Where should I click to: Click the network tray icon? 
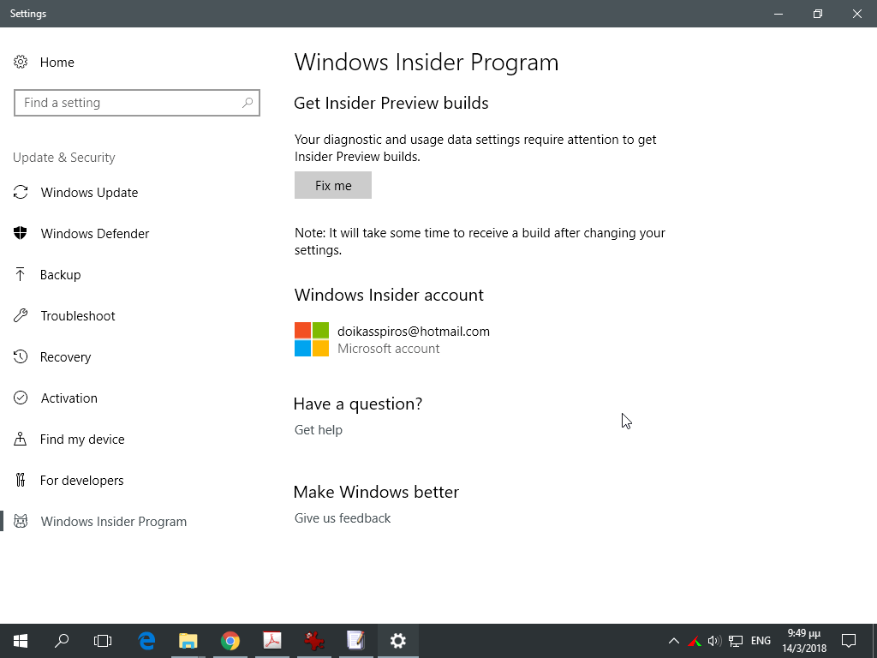[x=736, y=641]
